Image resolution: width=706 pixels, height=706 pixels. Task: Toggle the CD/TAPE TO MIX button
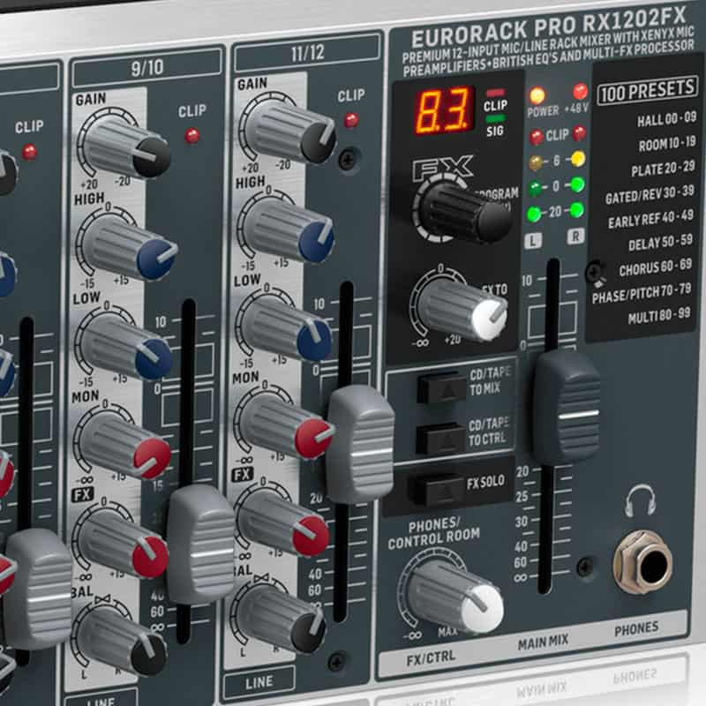[441, 387]
